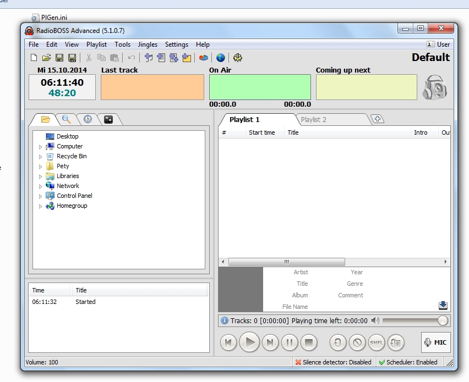Click the globe icon in the toolbar

[220, 58]
